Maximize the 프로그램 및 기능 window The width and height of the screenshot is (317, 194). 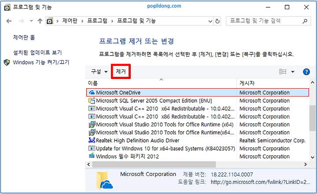click(x=287, y=7)
